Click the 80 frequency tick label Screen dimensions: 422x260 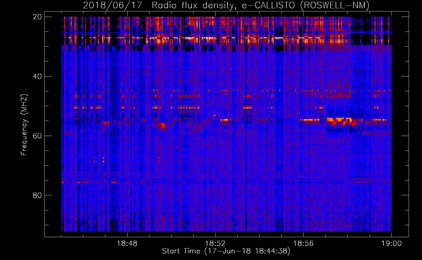tap(37, 195)
